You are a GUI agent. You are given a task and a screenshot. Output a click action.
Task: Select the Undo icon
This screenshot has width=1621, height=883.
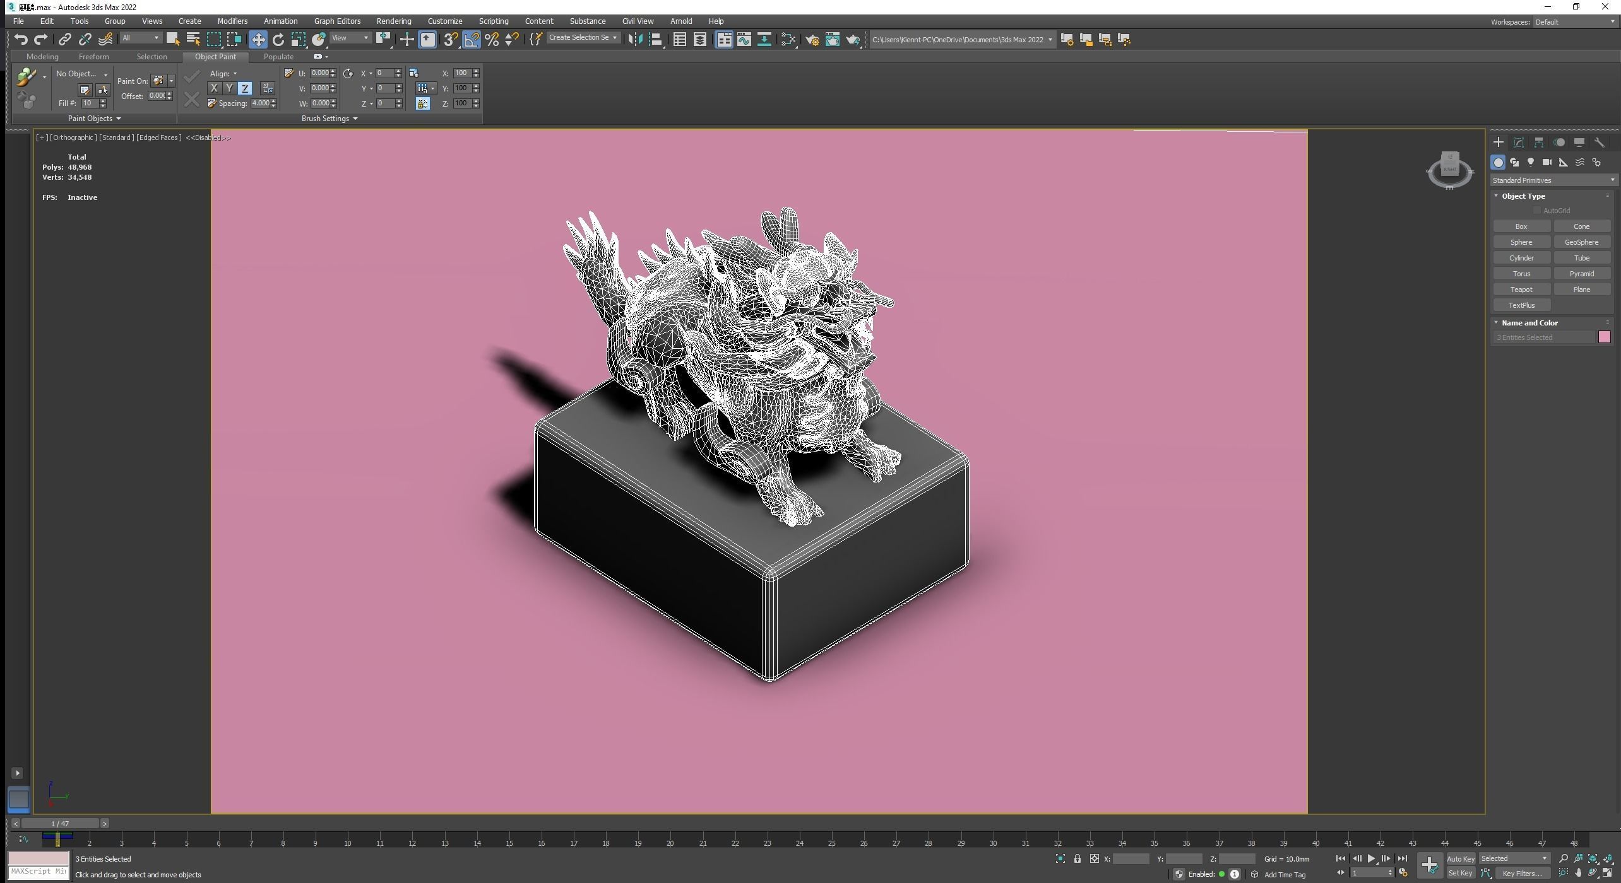[20, 39]
